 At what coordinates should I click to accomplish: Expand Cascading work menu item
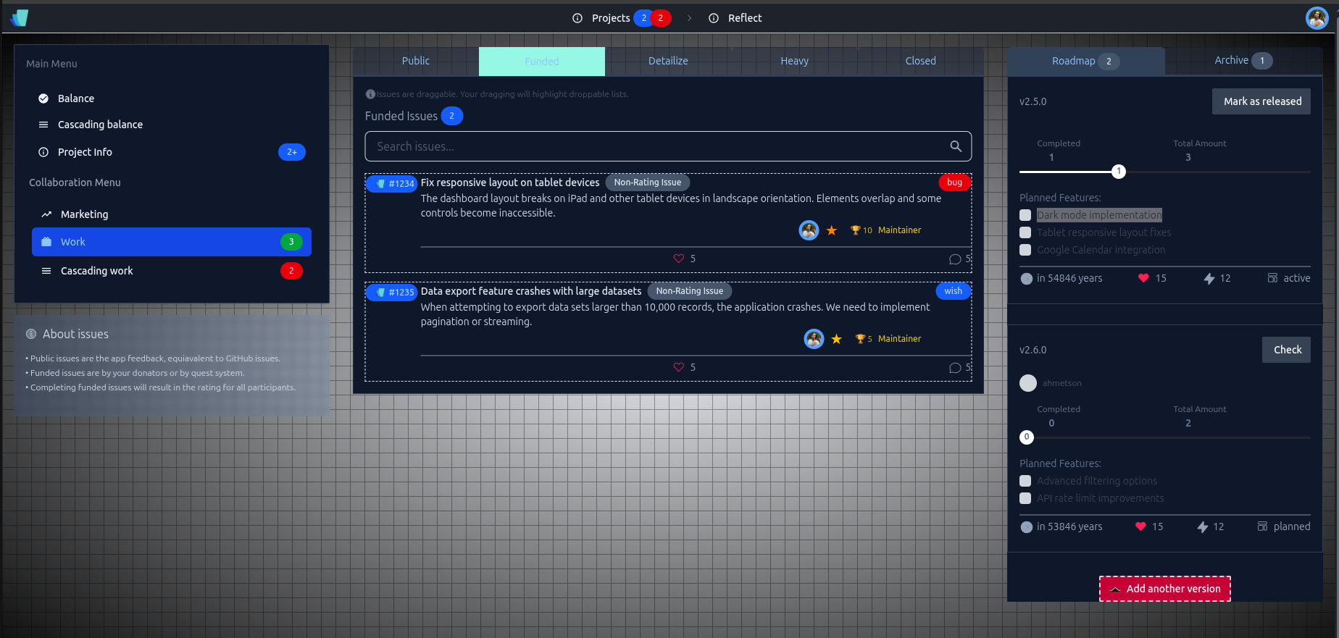97,271
